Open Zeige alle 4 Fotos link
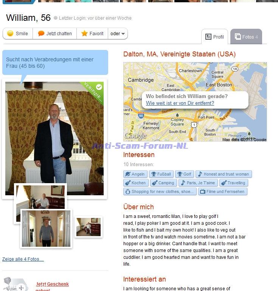The width and height of the screenshot is (278, 291). [23, 259]
